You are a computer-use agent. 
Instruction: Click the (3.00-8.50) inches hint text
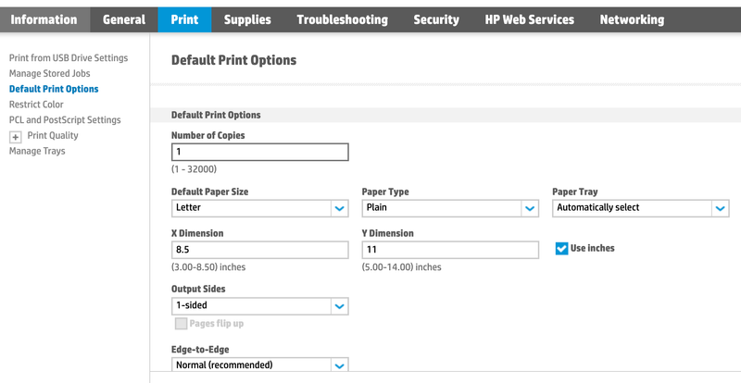(x=208, y=267)
